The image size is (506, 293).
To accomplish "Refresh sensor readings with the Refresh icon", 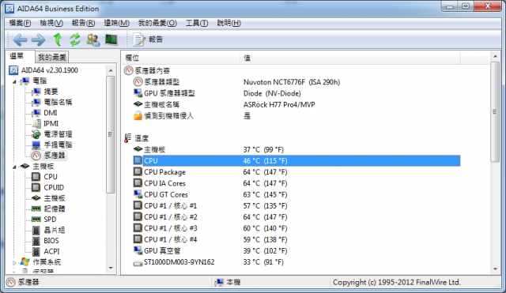I will pyautogui.click(x=75, y=39).
